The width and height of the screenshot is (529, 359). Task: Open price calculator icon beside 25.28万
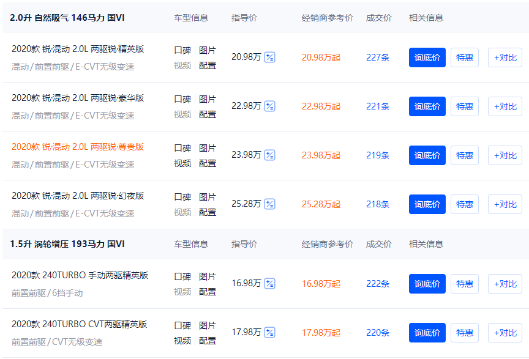(269, 204)
